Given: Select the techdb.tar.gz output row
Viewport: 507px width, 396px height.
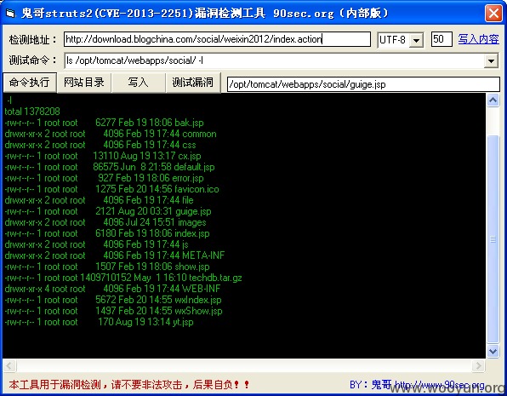Looking at the screenshot, I should [x=123, y=278].
